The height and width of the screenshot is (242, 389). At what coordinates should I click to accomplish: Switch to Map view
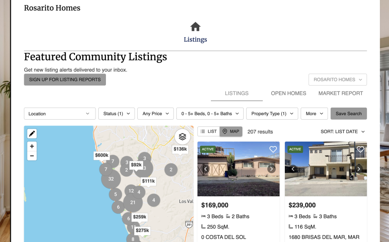[231, 131]
